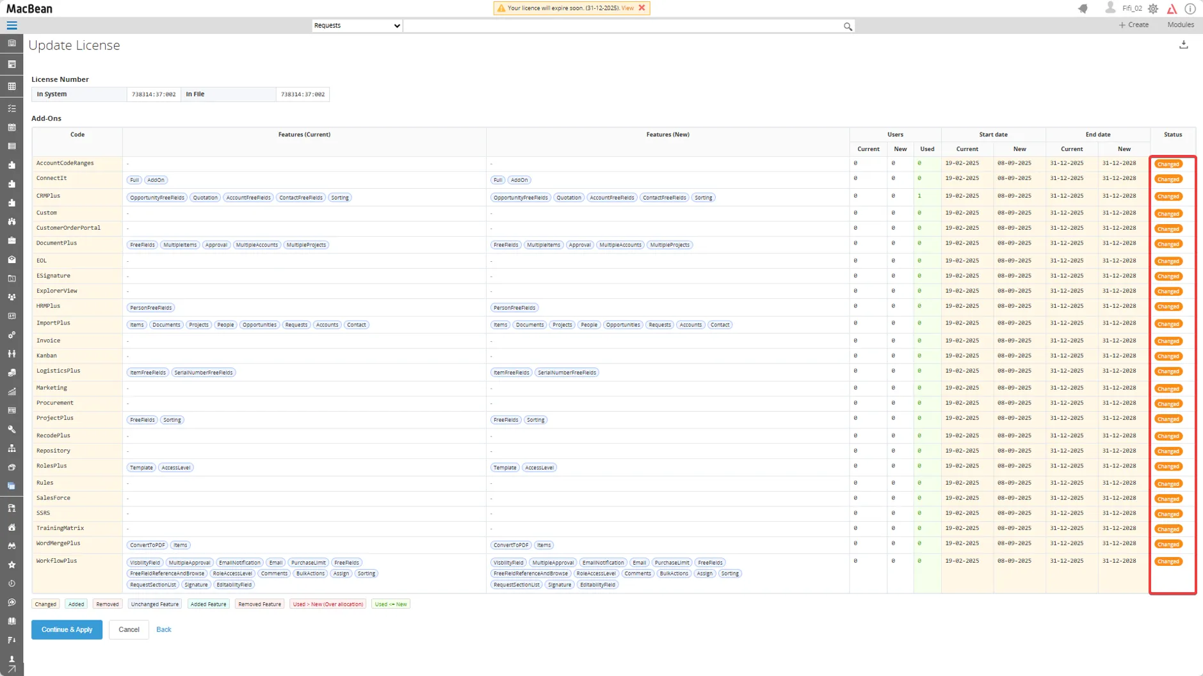Follow the Back link
1203x676 pixels.
point(164,629)
